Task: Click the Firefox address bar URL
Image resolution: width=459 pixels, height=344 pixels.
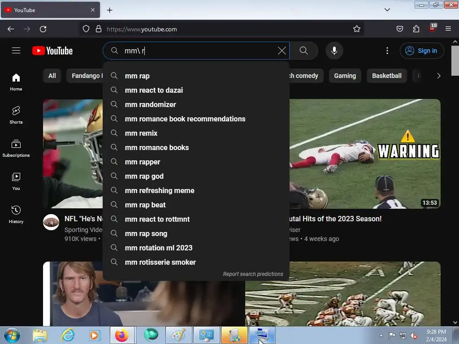Action: 142,29
